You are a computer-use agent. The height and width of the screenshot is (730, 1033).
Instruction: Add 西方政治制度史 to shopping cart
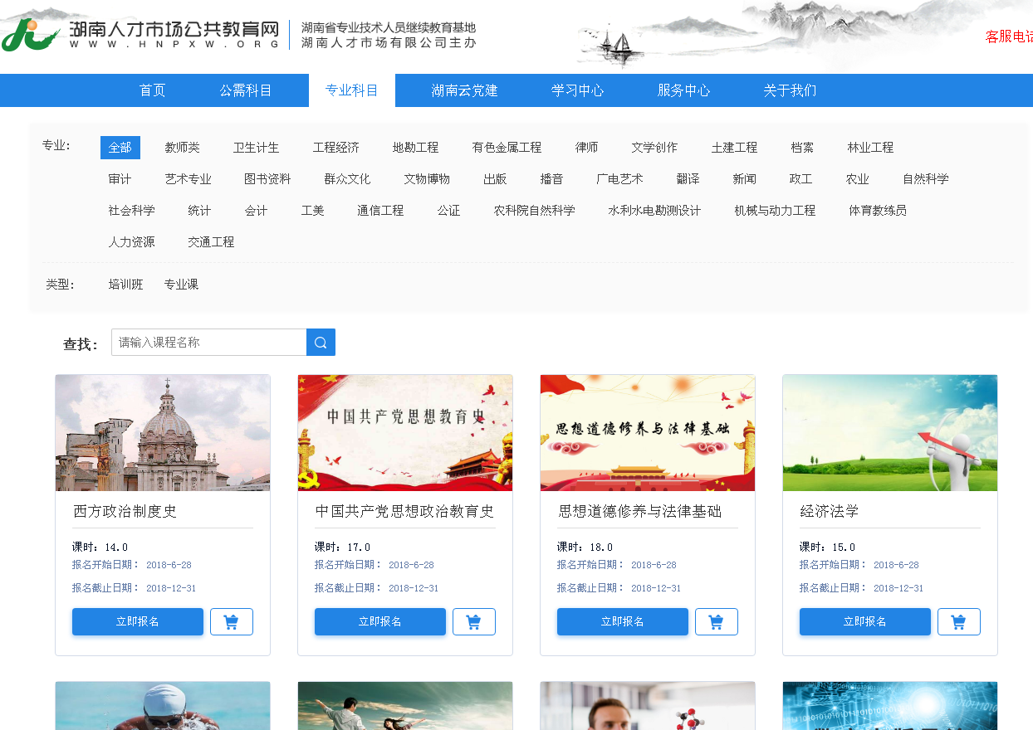tap(231, 621)
